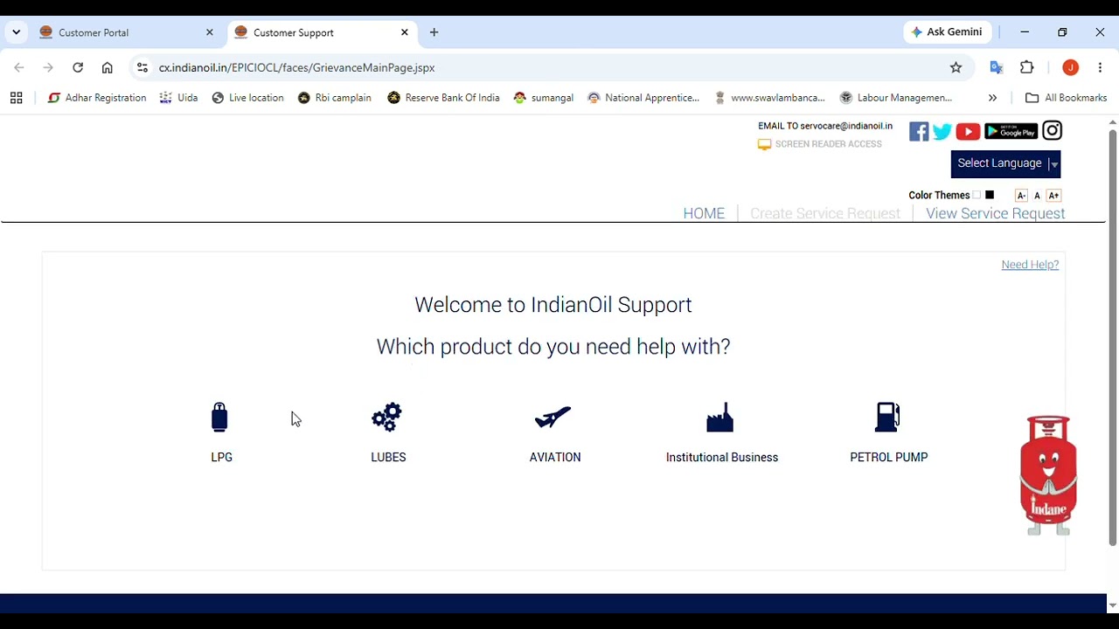
Task: Switch to the Customer Portal tab
Action: pos(127,32)
